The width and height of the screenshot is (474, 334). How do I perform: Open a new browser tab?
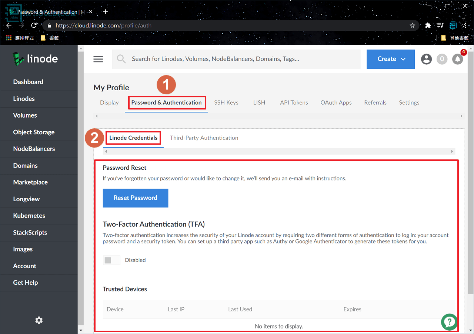[106, 12]
